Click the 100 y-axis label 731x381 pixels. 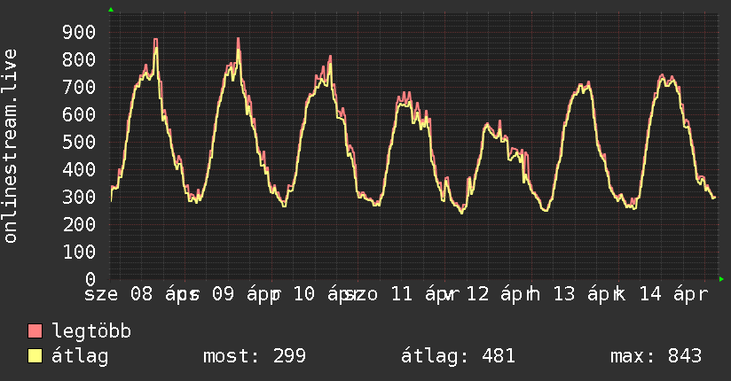(79, 252)
